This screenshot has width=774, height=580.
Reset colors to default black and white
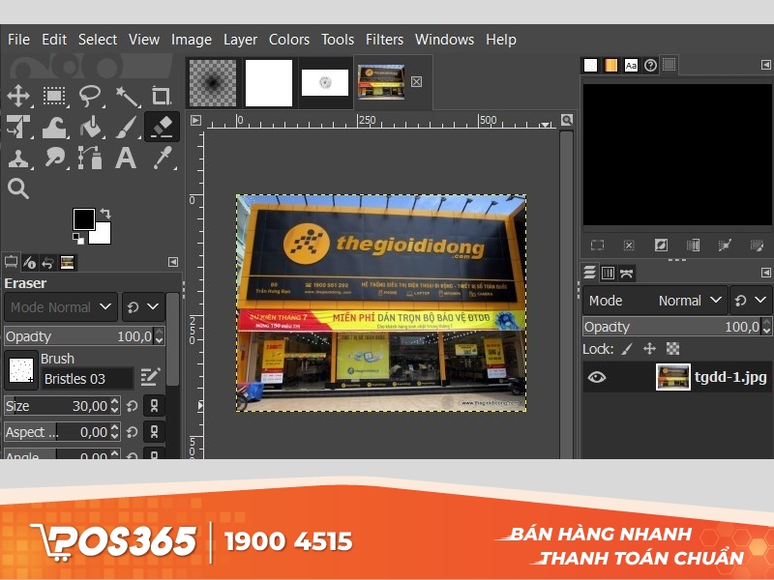[78, 239]
